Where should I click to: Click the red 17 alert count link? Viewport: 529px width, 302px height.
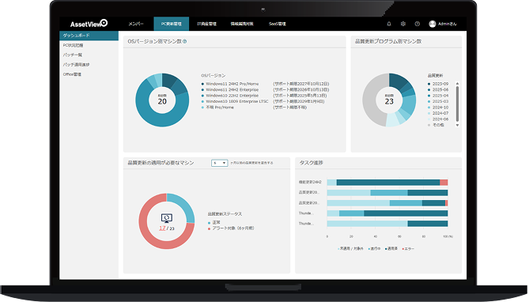tap(162, 228)
